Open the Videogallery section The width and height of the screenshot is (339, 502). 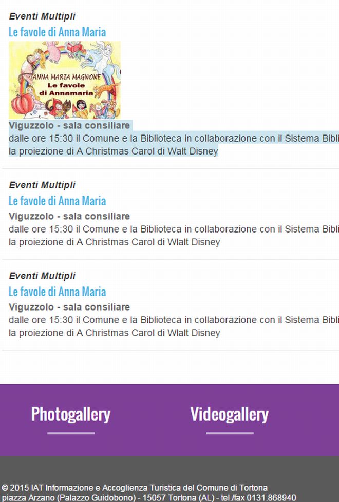230,414
